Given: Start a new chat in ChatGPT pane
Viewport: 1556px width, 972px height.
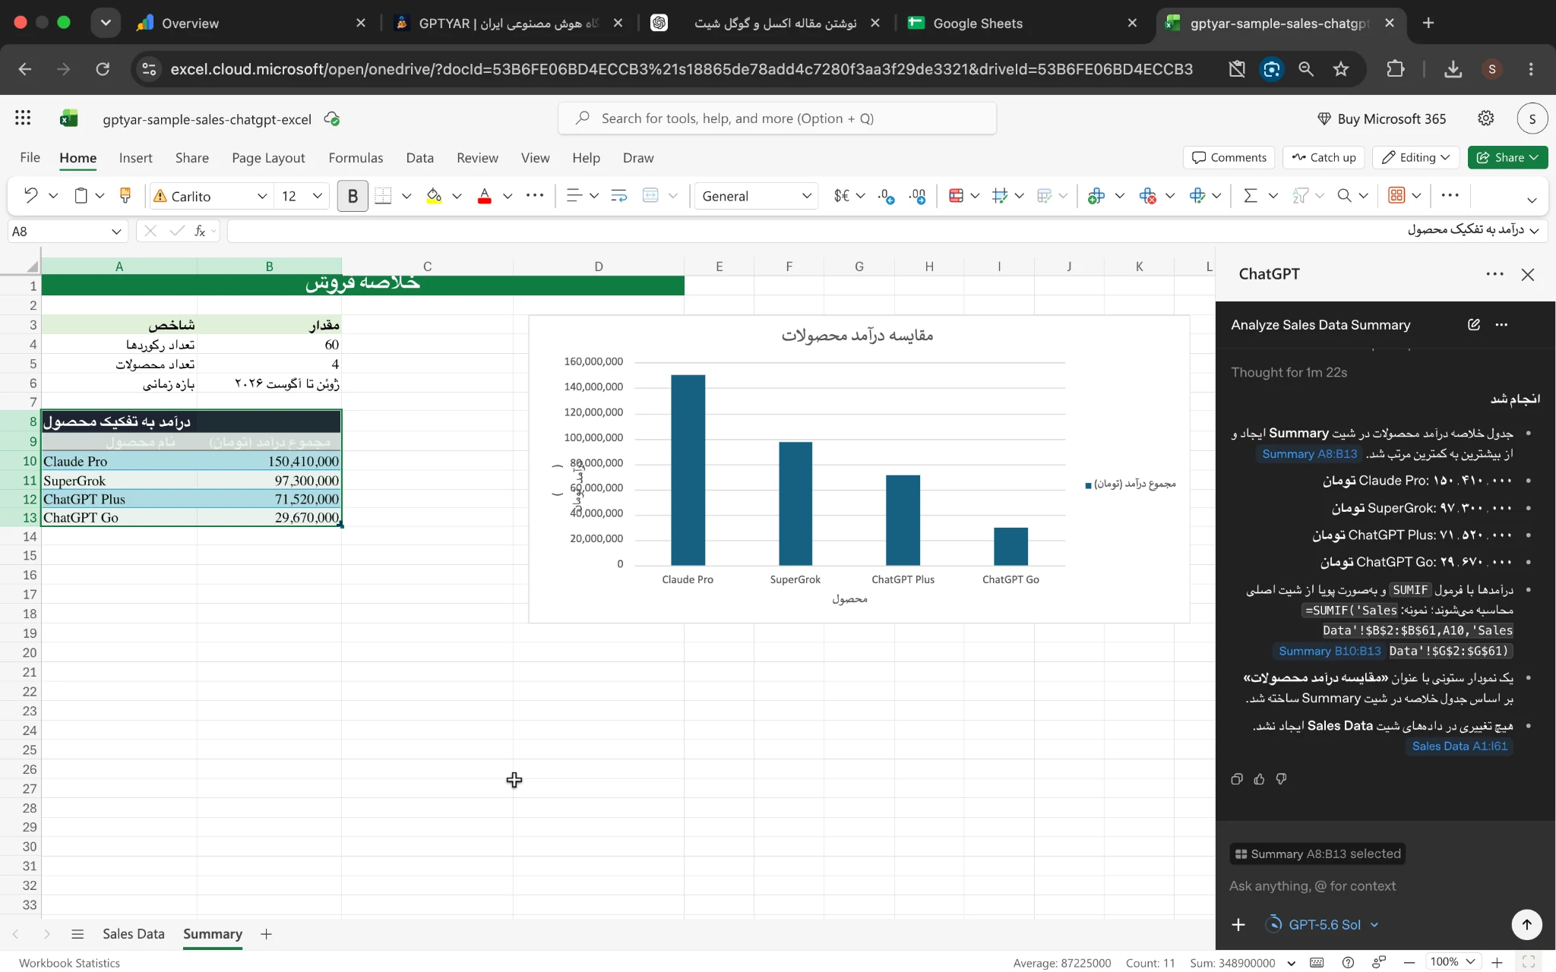Looking at the screenshot, I should point(1474,325).
